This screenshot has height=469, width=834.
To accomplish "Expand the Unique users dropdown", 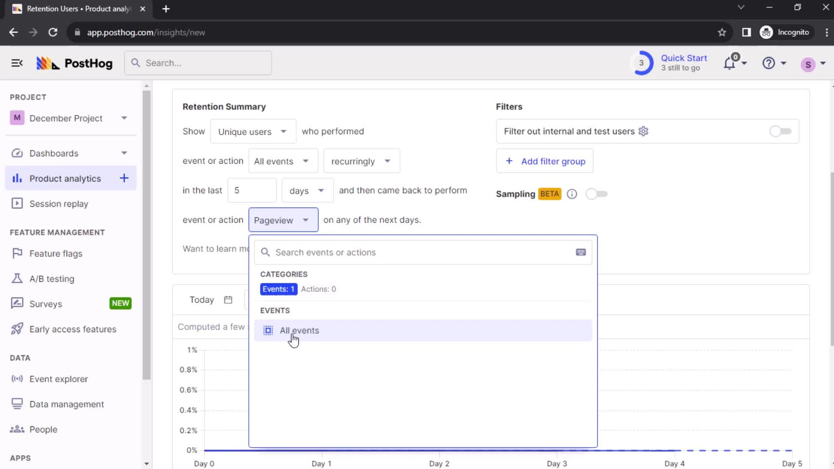I will click(x=252, y=131).
